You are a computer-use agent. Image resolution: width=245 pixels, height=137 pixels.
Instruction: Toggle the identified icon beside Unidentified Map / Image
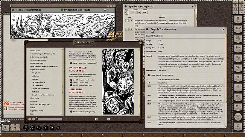pyautogui.click(x=62, y=10)
